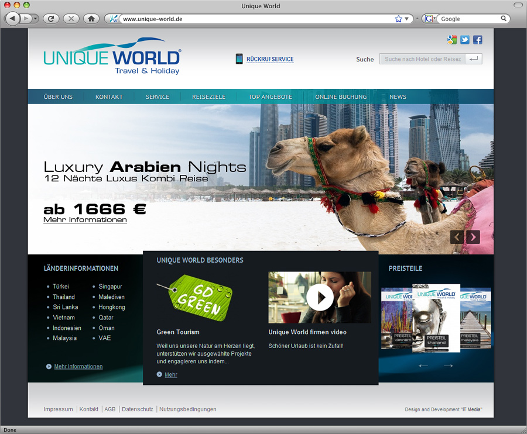Open Malaysia country information

point(64,337)
